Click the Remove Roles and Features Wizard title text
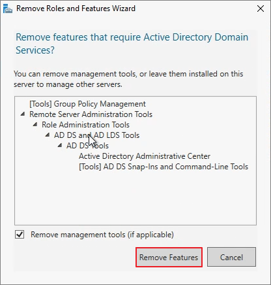271x285 pixels. click(76, 8)
